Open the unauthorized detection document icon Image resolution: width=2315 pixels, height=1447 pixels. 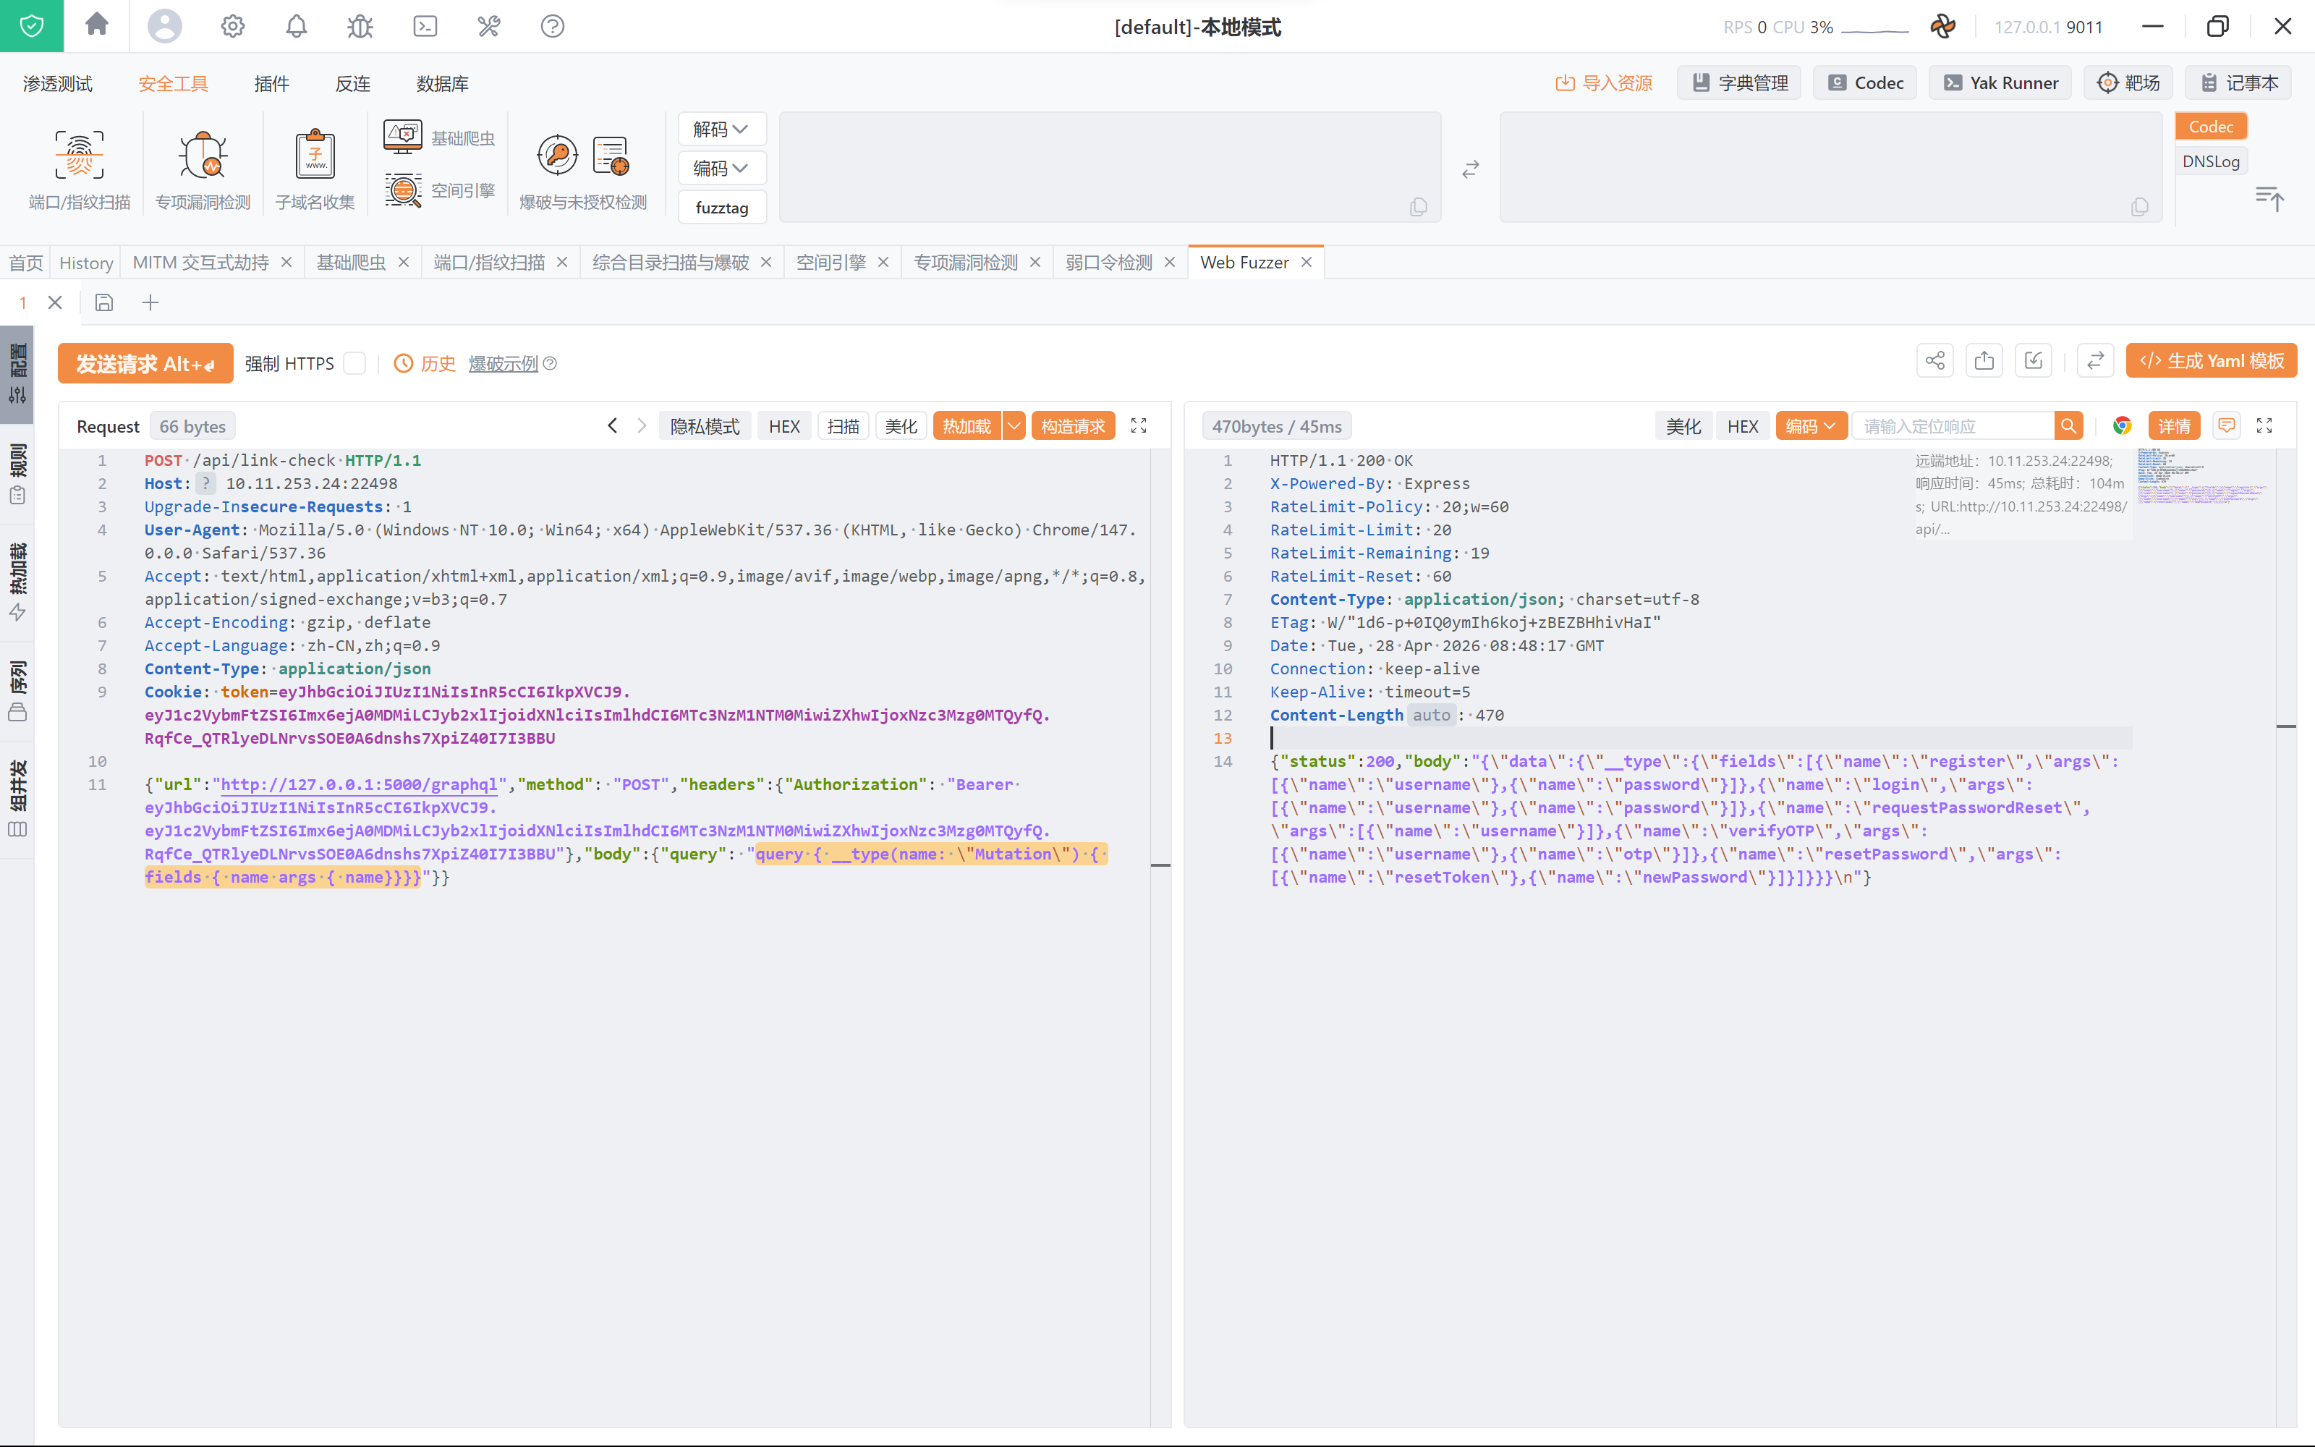coord(611,155)
